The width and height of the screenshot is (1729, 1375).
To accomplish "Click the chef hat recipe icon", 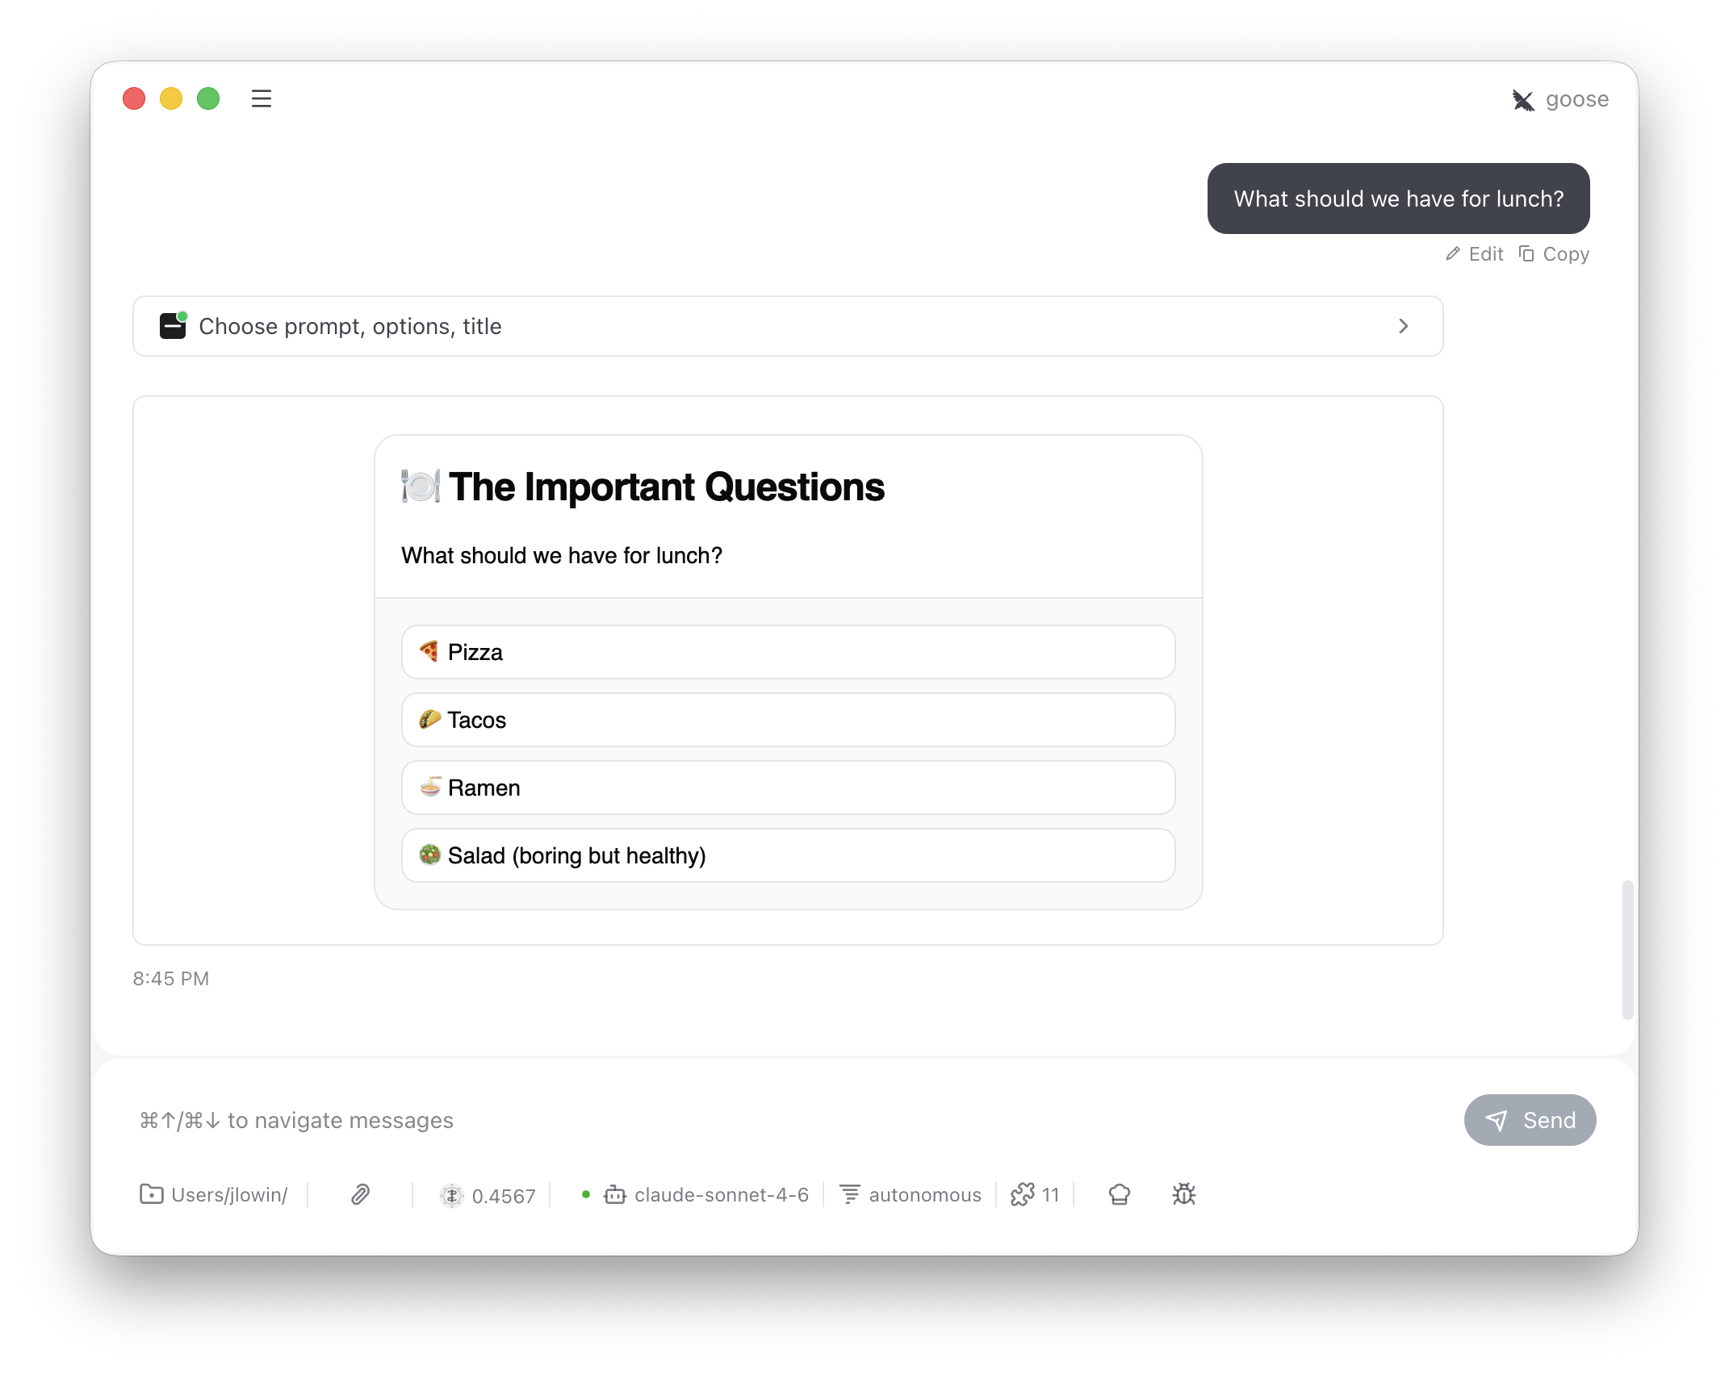I will pyautogui.click(x=1119, y=1194).
